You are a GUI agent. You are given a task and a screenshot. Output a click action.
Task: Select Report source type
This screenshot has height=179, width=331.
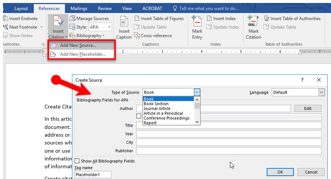coord(168,123)
